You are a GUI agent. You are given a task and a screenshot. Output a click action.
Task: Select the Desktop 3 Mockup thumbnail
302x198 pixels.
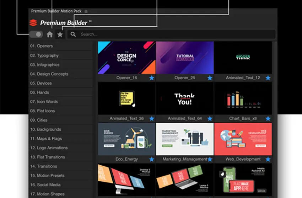127,180
